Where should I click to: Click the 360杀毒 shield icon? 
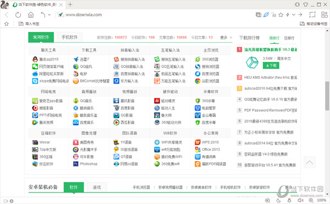click(x=197, y=101)
